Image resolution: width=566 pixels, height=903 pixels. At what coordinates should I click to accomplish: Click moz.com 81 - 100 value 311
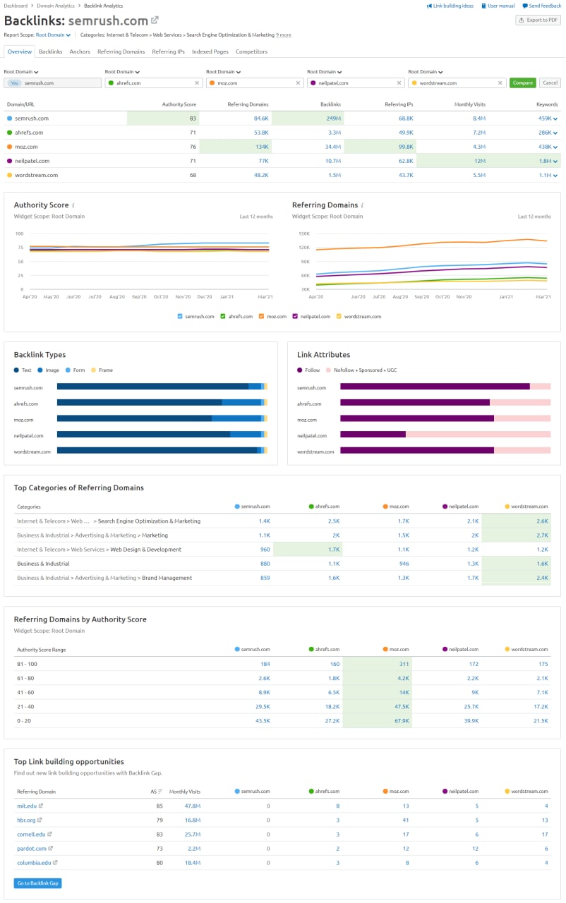click(404, 664)
